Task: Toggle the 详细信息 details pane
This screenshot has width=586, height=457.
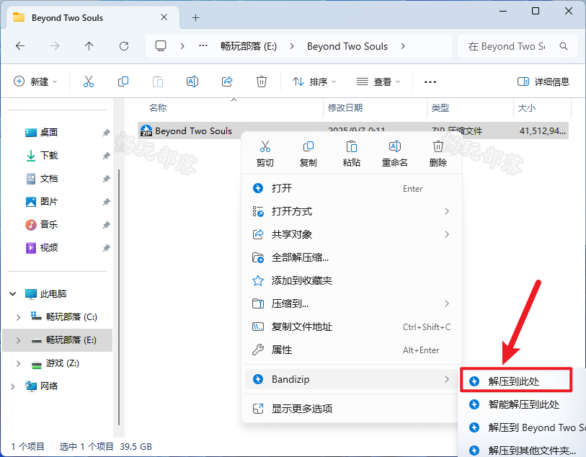Action: click(x=543, y=81)
